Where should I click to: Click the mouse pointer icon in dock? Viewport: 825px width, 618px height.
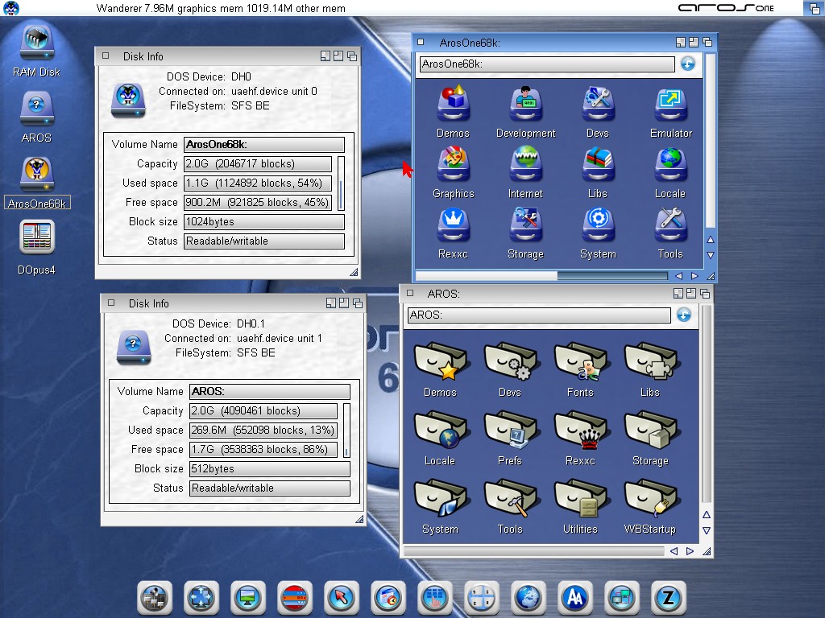tap(342, 598)
